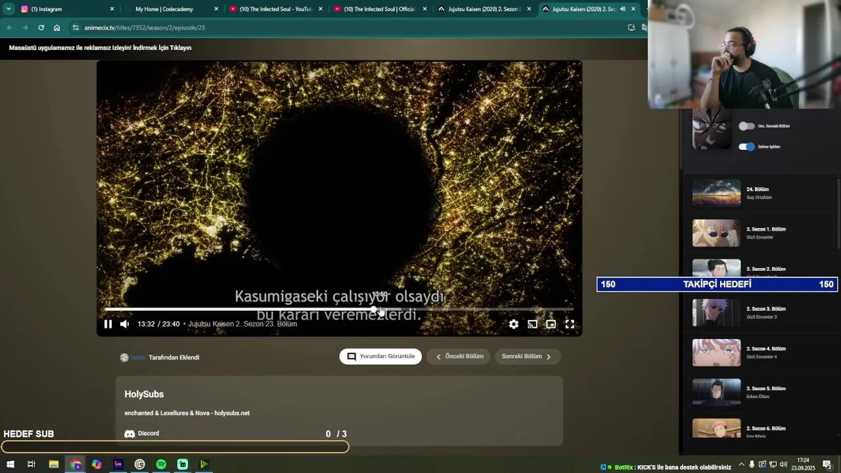Pause the video playback
This screenshot has height=473, width=841.
click(108, 324)
